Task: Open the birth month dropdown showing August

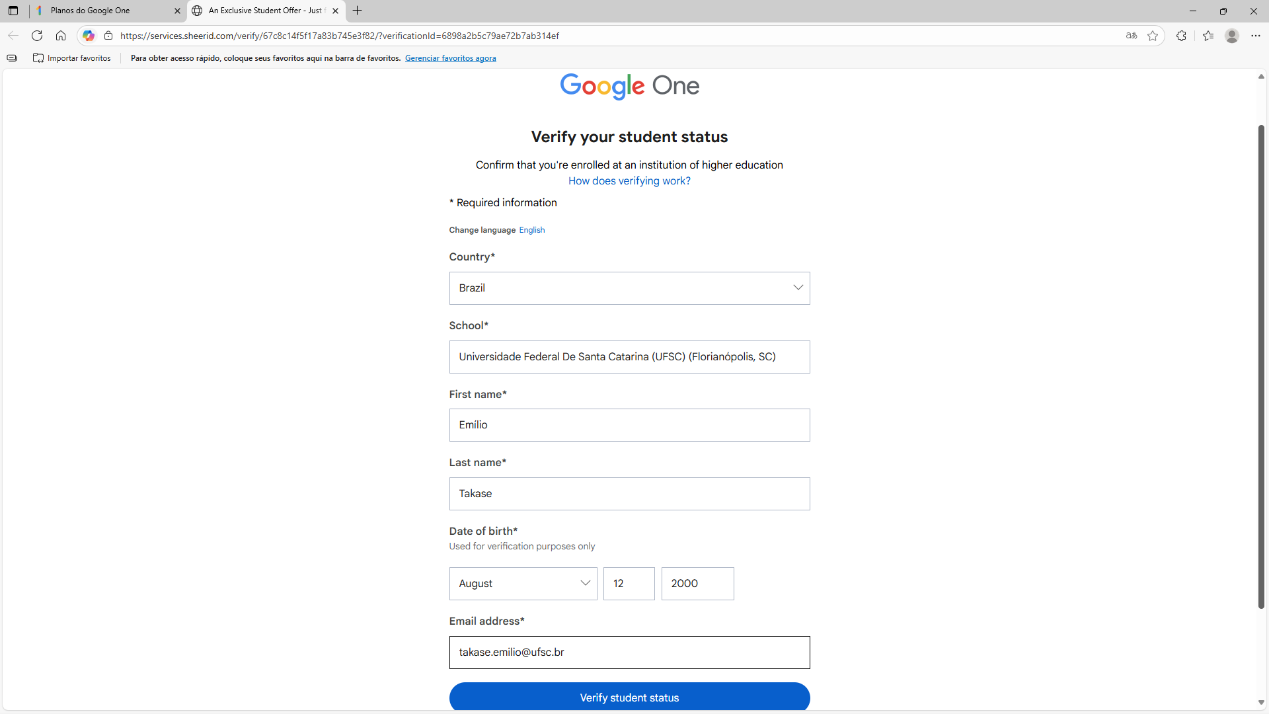Action: 523,584
